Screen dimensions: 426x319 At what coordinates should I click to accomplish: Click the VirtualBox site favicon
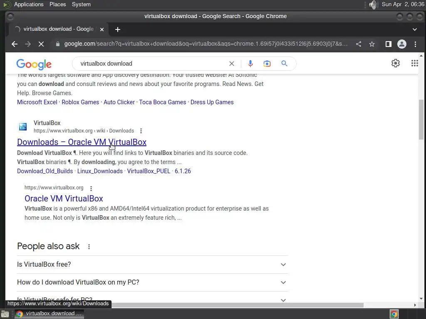coord(23,127)
